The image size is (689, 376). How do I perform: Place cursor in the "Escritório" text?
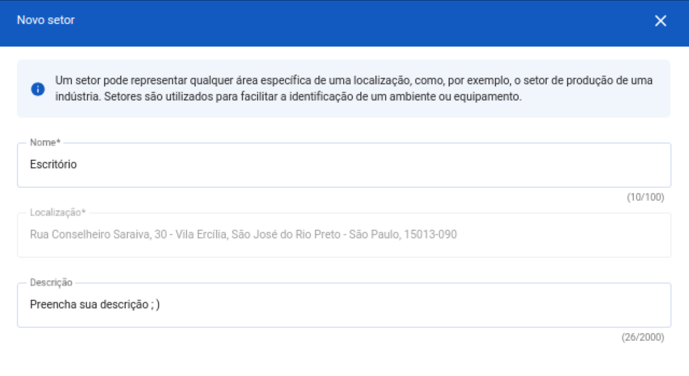pos(53,165)
